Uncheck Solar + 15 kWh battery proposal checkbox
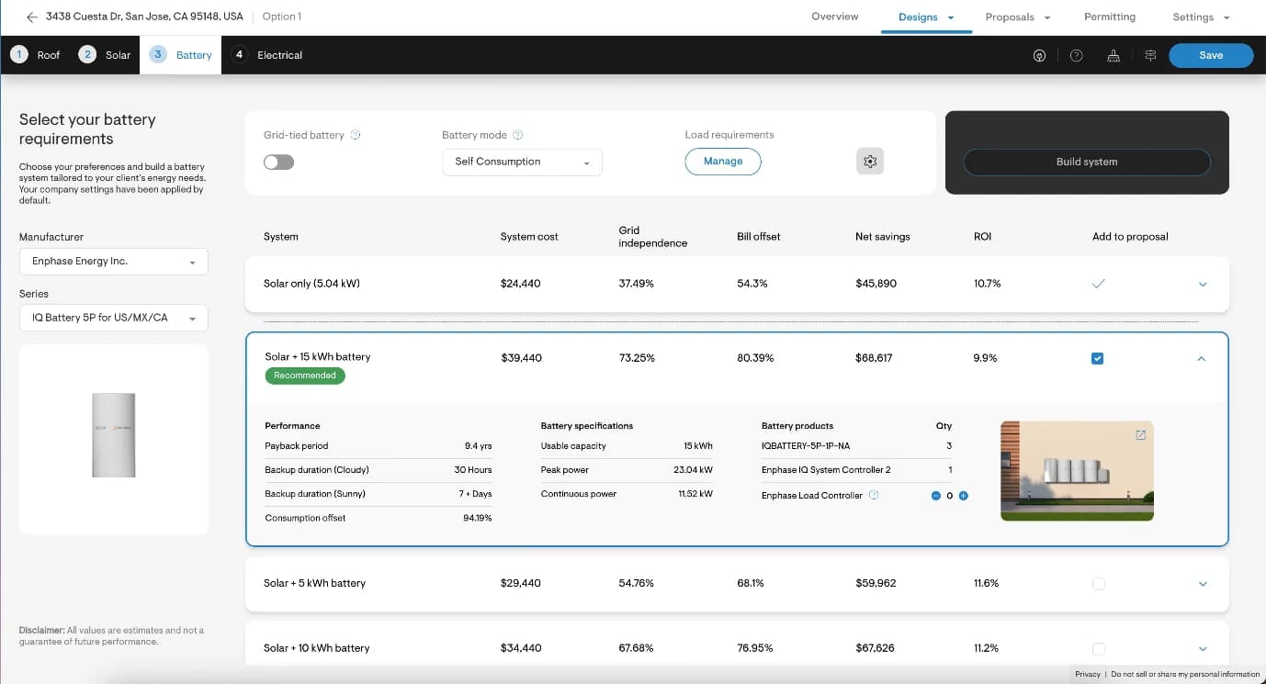The height and width of the screenshot is (684, 1266). coord(1097,359)
